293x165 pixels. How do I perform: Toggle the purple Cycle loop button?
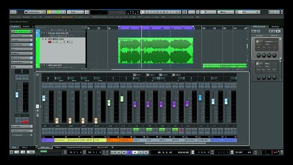[x=129, y=153]
